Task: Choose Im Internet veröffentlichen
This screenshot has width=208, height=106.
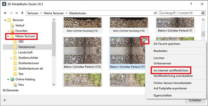Action: click(x=171, y=70)
